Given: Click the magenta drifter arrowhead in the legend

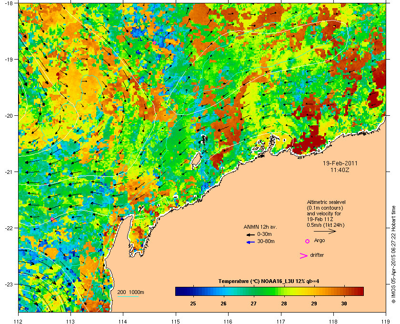Looking at the screenshot, I should click(x=303, y=256).
